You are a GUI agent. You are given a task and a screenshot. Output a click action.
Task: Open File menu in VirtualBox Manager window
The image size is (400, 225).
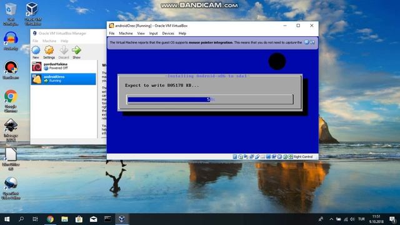[35, 41]
